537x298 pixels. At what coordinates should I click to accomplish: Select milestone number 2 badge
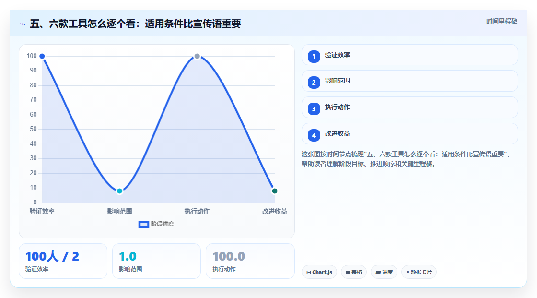click(314, 83)
